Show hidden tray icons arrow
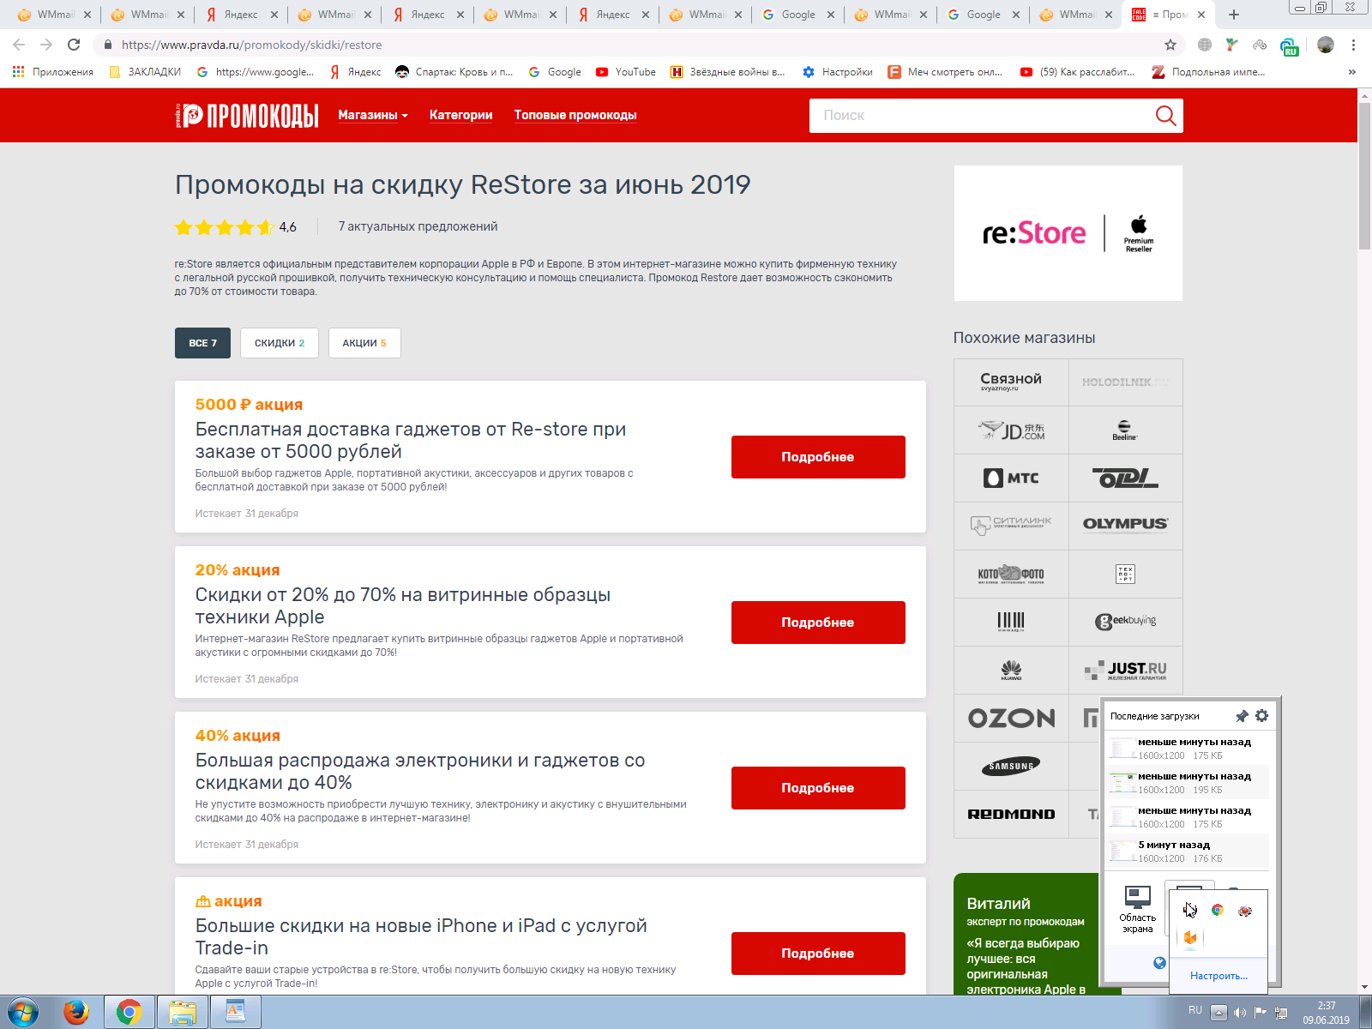 (1219, 1013)
